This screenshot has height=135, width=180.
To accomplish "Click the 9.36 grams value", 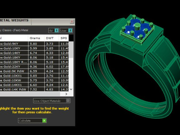I will 33,67.
